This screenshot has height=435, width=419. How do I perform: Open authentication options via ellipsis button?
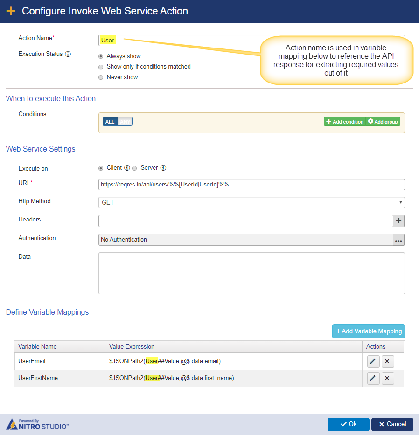(x=398, y=240)
